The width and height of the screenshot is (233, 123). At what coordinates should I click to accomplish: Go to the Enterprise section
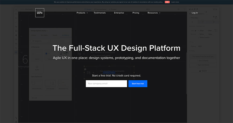(x=119, y=13)
